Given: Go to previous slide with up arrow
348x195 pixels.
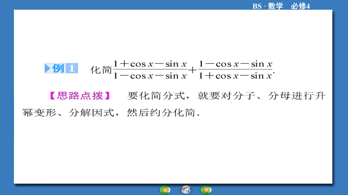Looking at the screenshot, I should [165, 190].
